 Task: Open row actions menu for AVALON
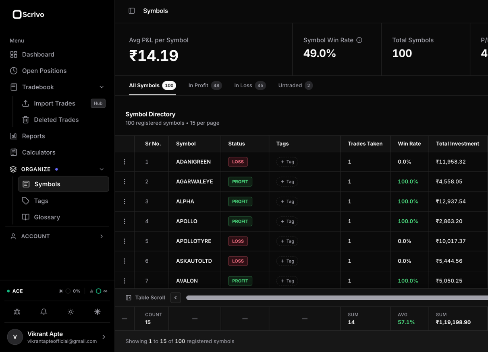point(125,281)
